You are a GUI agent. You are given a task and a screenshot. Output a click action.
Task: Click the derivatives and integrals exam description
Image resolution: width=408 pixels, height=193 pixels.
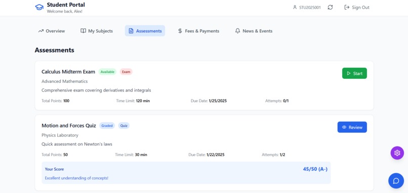point(96,90)
